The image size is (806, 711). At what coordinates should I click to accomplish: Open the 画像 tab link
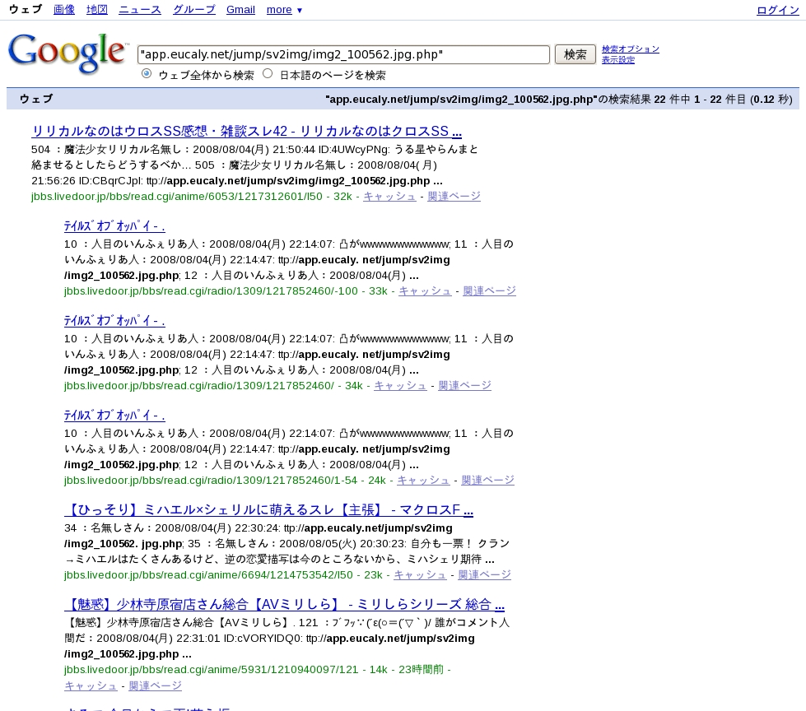[x=64, y=10]
